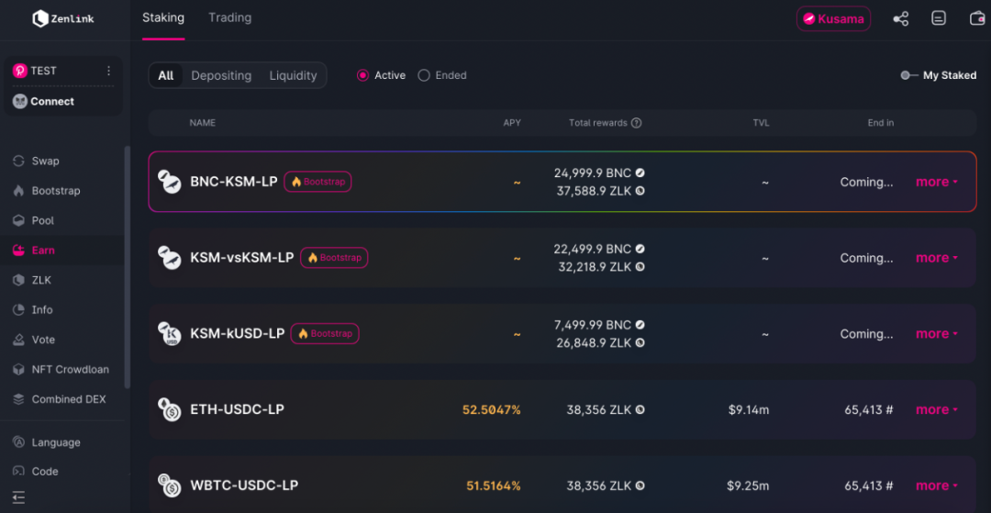Select the Liquidity filter tab
This screenshot has height=513, width=991.
[293, 75]
